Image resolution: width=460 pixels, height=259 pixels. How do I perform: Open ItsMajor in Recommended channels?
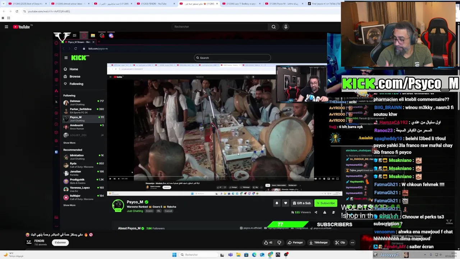pos(83,197)
